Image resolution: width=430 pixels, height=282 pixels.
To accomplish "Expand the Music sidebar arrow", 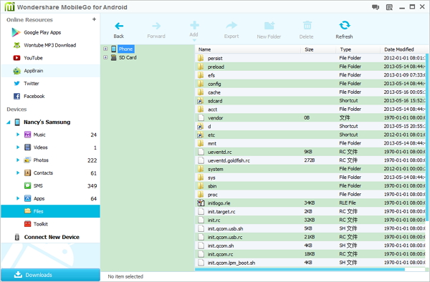I will click(18, 135).
